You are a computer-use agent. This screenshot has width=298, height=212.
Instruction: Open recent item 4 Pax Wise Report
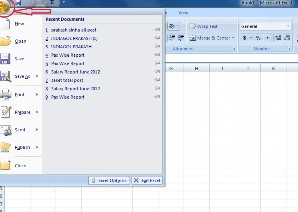[x=68, y=55]
